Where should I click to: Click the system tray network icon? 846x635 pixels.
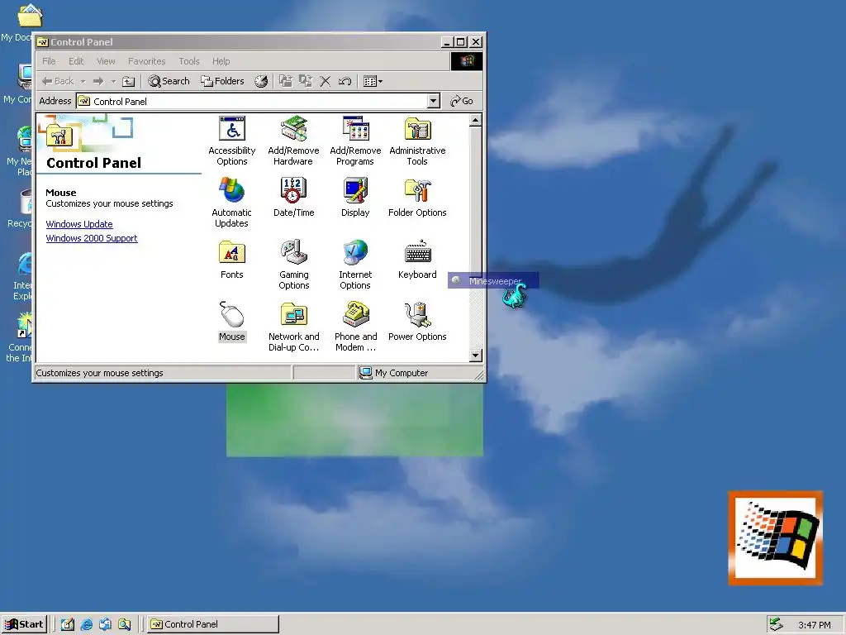point(776,624)
